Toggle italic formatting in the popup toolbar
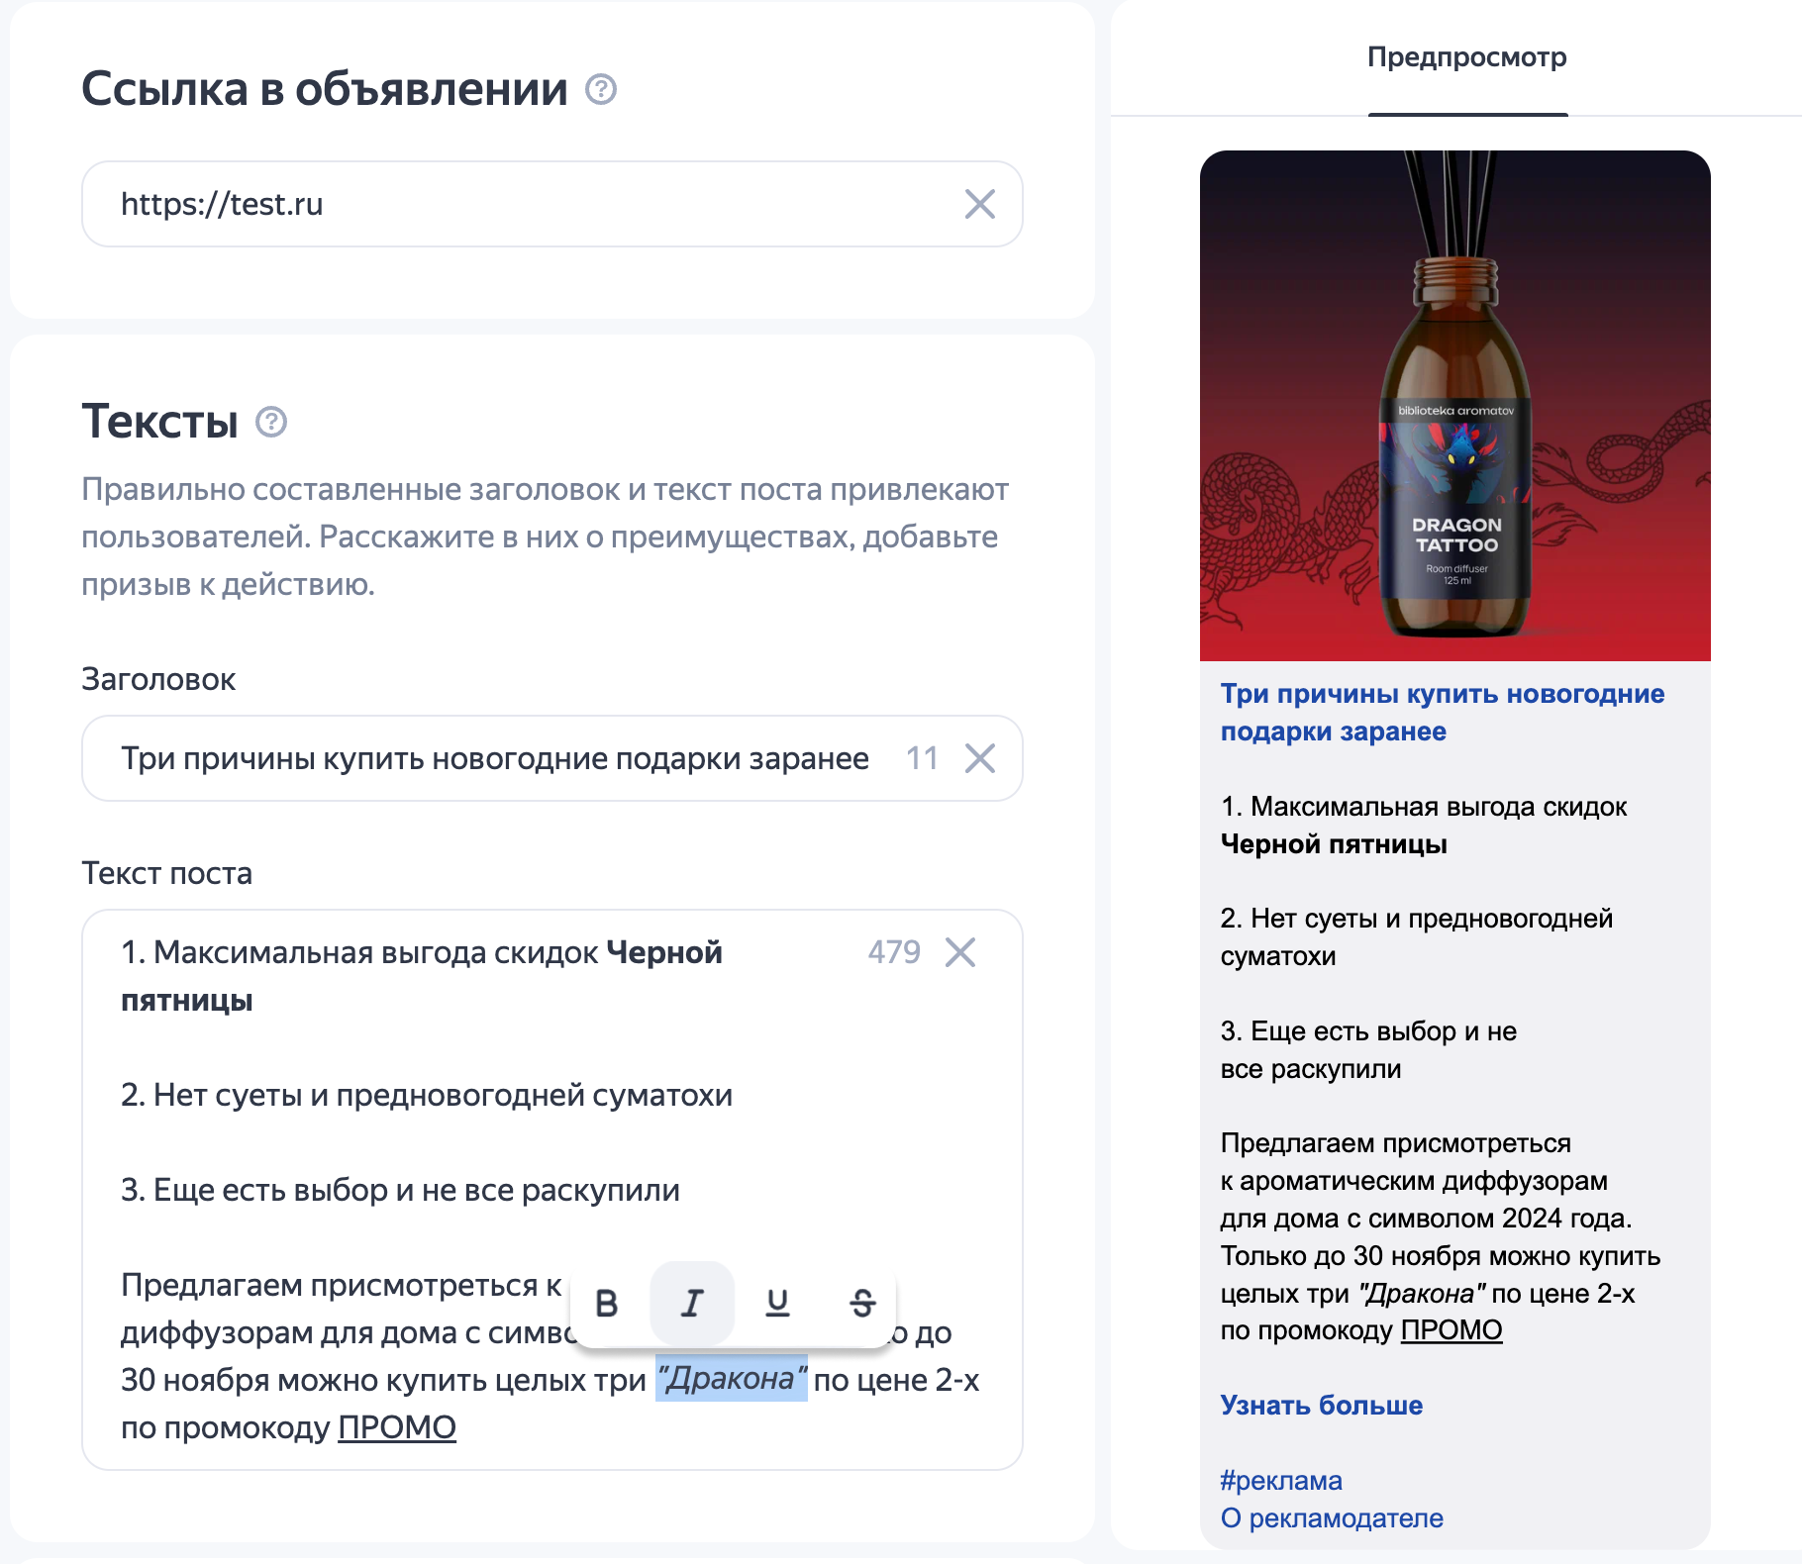1802x1564 pixels. [x=692, y=1304]
